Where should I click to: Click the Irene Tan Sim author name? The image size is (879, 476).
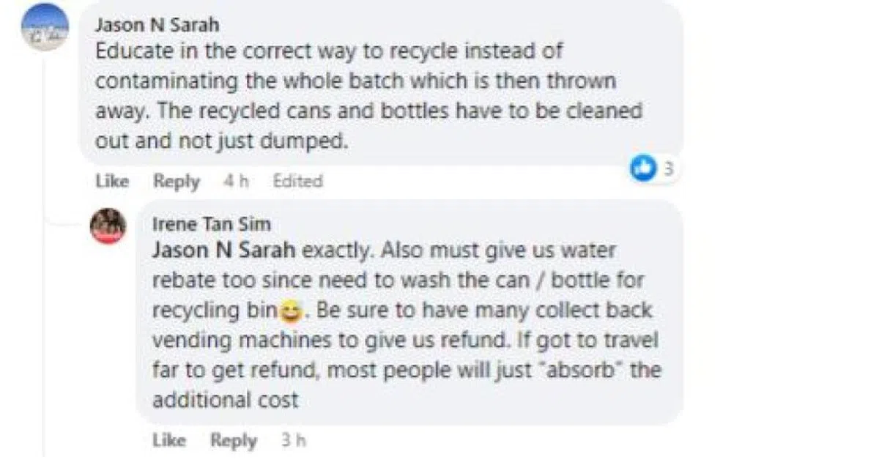tap(211, 223)
